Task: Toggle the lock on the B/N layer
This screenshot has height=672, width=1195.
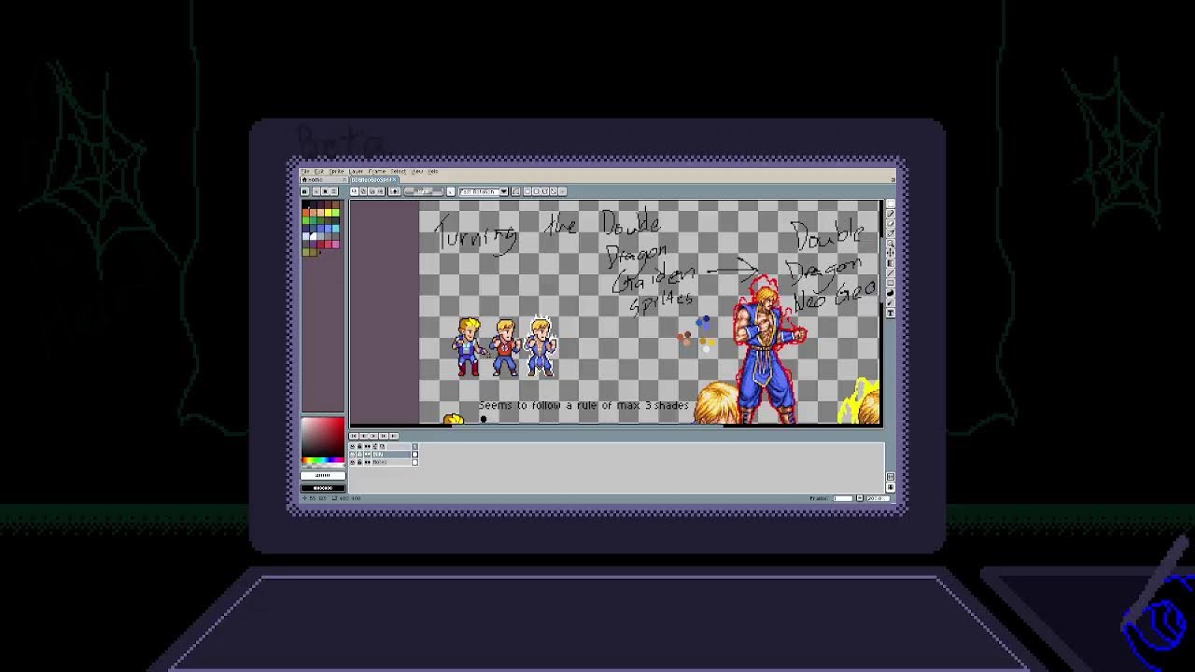Action: point(359,455)
